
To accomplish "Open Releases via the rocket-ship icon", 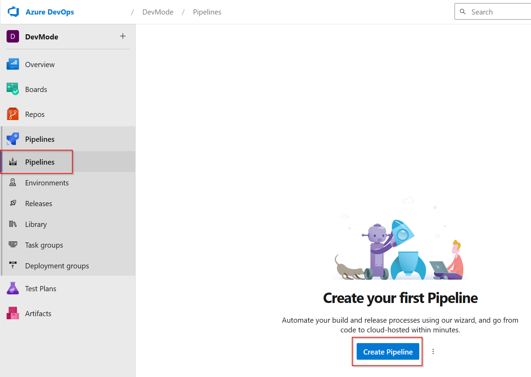I will tap(12, 203).
